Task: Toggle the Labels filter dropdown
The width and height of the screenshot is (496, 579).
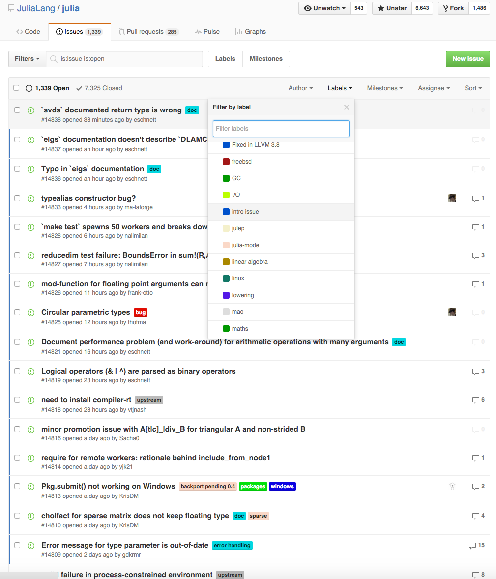Action: tap(340, 88)
